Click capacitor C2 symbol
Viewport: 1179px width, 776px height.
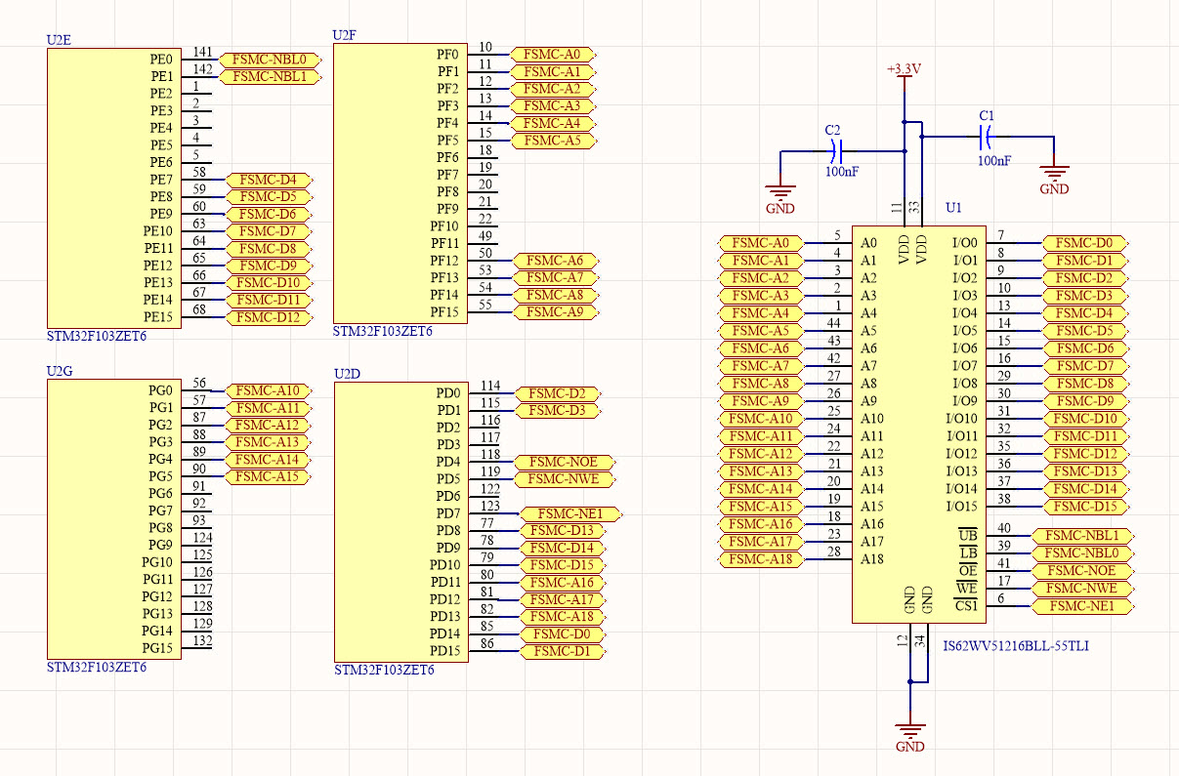834,151
